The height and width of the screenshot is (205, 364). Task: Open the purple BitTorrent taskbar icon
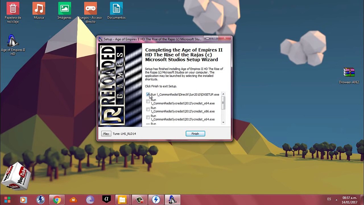pyautogui.click(x=90, y=200)
